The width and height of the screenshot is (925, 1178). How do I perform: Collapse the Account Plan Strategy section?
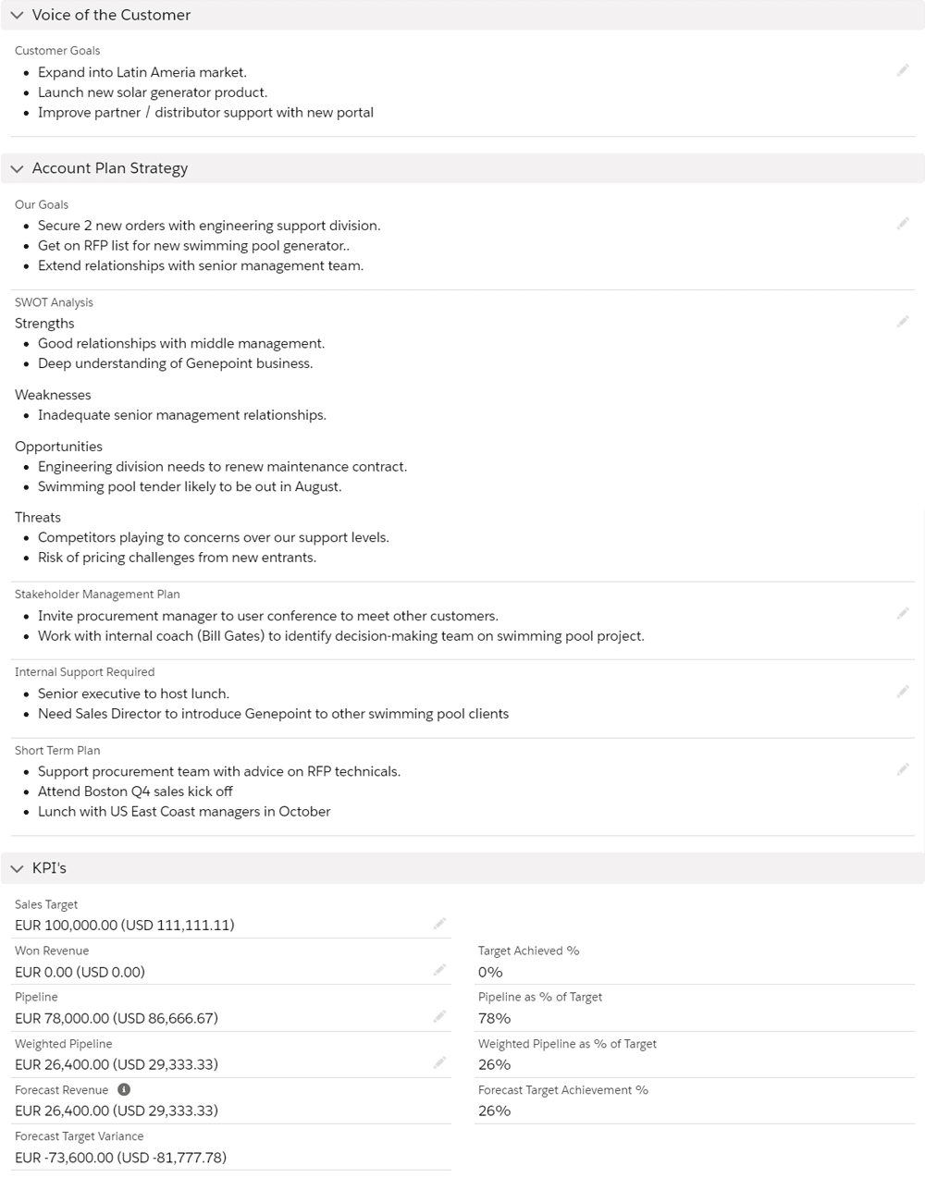[x=17, y=169]
